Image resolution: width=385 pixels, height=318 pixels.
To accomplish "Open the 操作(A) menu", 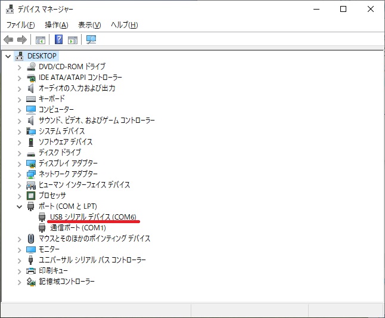I will point(57,25).
